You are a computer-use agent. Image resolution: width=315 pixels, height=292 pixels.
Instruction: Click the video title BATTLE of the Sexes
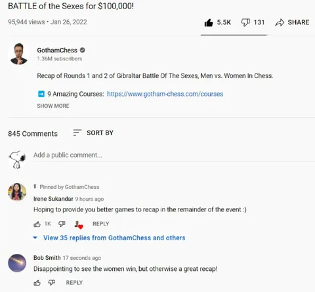71,6
